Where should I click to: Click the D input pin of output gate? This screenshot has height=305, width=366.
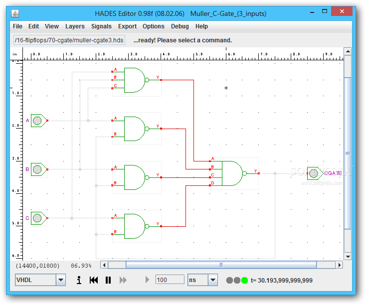click(210, 185)
